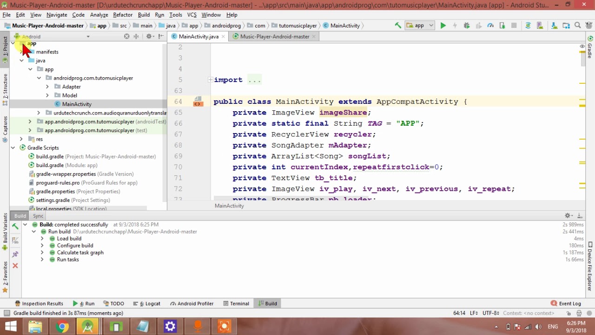Open the Analyze menu

99,15
